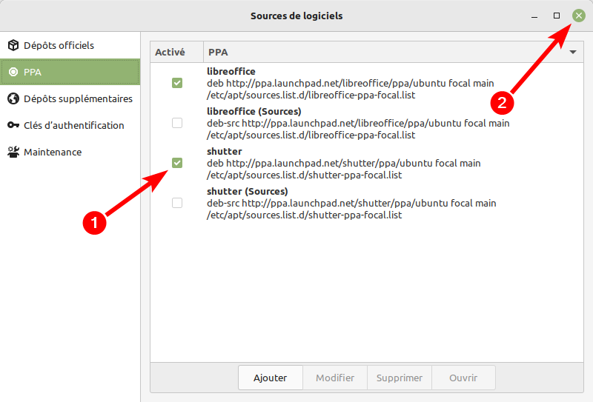The width and height of the screenshot is (593, 402).
Task: Enable the libreoffice (Sources) checkbox
Action: point(177,123)
